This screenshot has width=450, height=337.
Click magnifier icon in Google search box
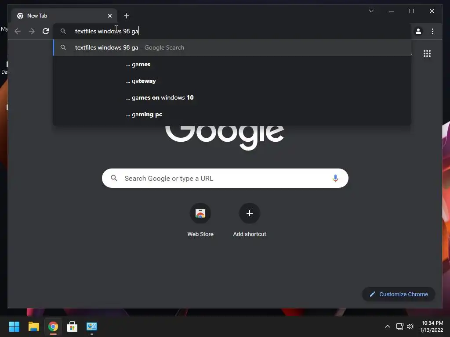[x=114, y=178]
